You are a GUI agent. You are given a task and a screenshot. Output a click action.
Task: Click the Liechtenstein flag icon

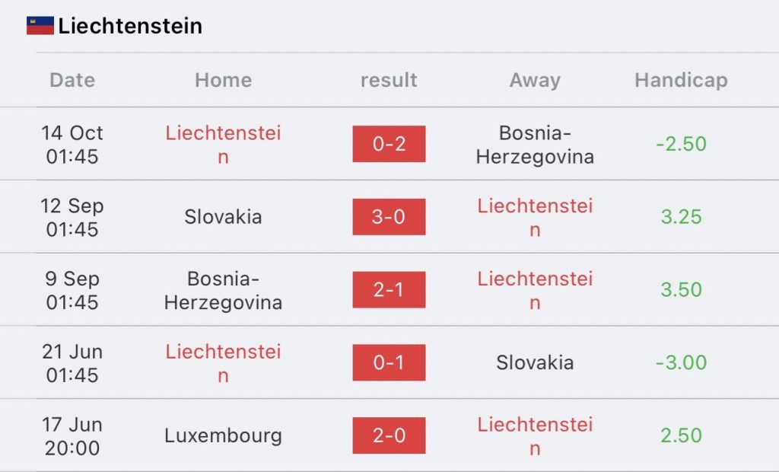click(x=40, y=25)
